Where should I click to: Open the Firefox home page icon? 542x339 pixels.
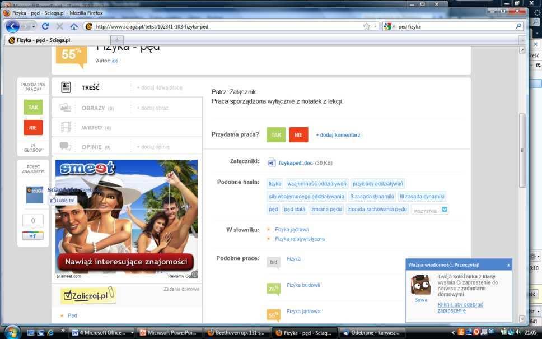74,26
